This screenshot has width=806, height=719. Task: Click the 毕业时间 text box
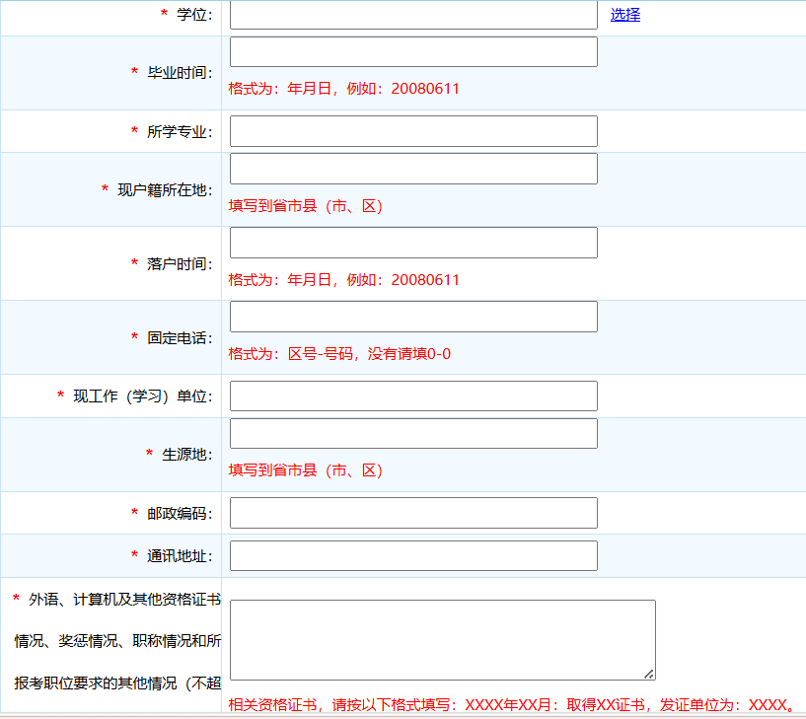[x=413, y=52]
